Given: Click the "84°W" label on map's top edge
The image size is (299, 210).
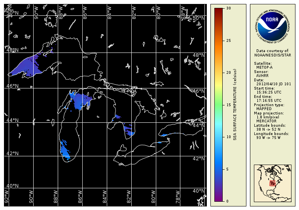Looking at the screenshot, I should pos(109,13).
